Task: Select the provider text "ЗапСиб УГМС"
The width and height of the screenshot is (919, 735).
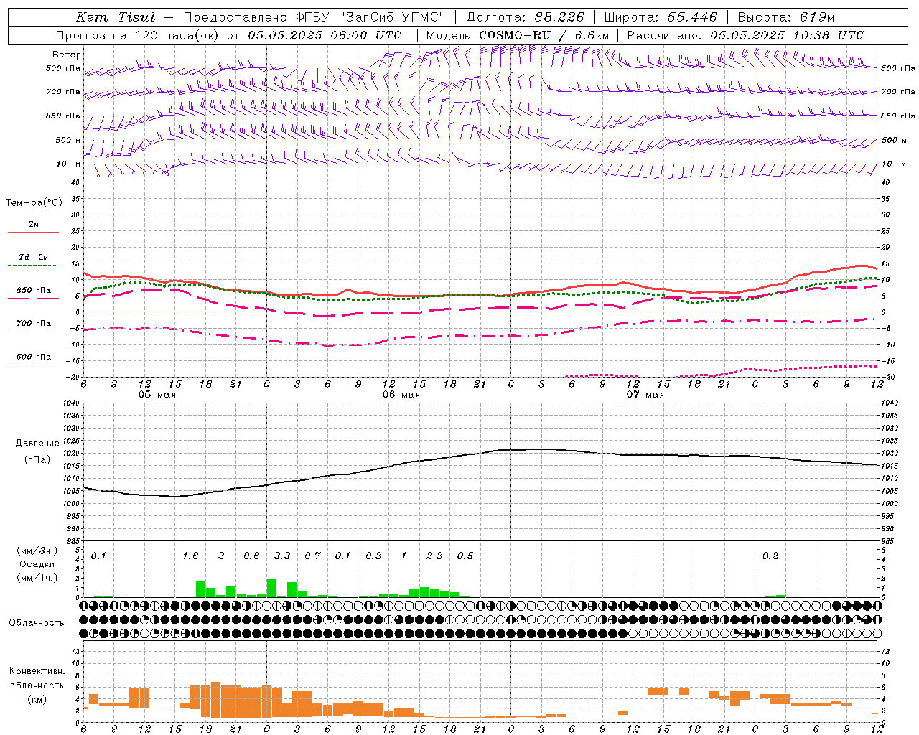Action: 393,17
